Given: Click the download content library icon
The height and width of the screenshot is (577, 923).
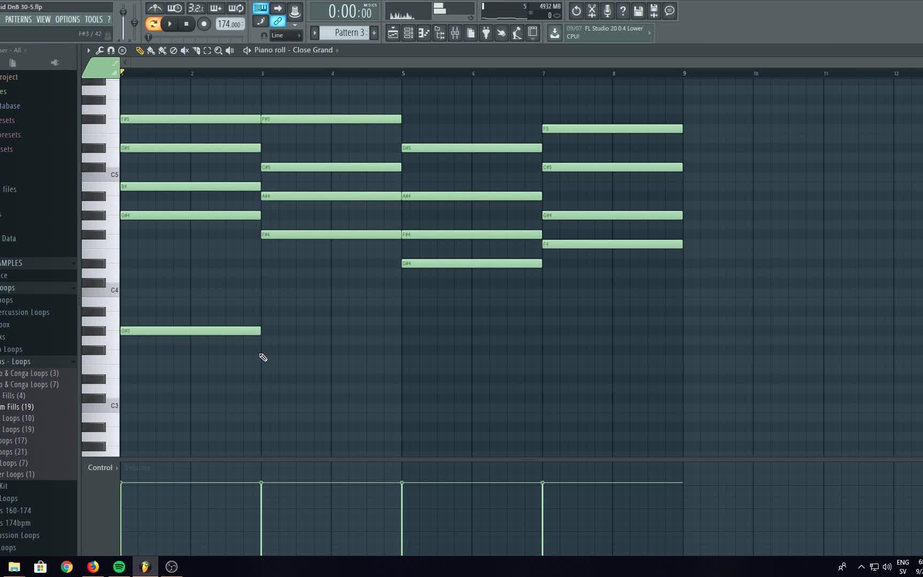Looking at the screenshot, I should coord(555,33).
